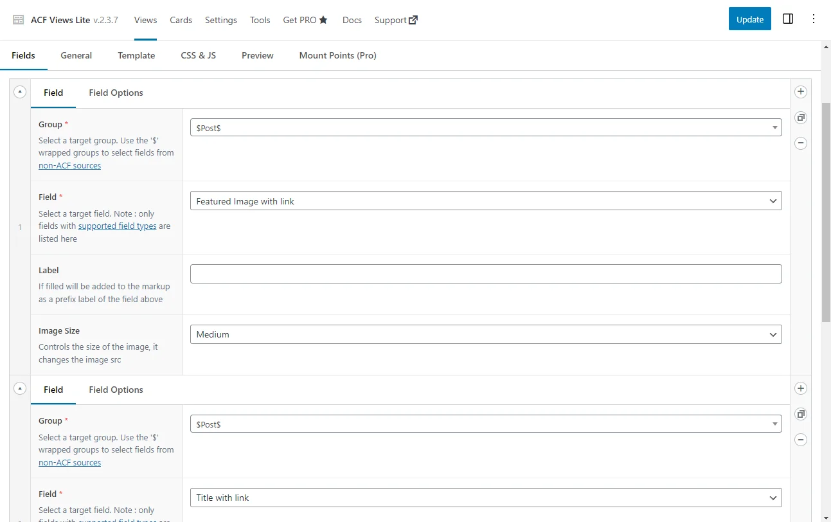Image resolution: width=831 pixels, height=522 pixels.
Task: Open the Docs menu item
Action: pos(352,20)
